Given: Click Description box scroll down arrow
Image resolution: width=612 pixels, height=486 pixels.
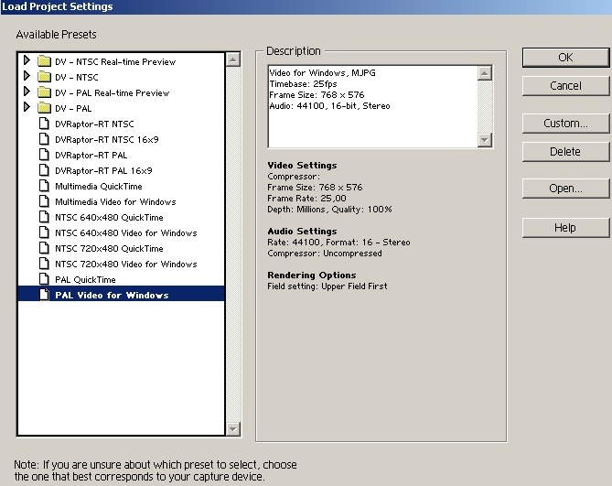Looking at the screenshot, I should tap(485, 140).
